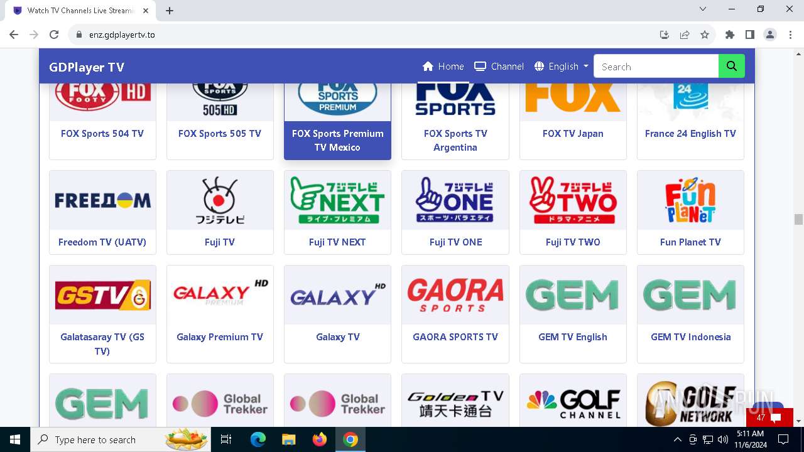Open the Chrome three-dot menu
804x452 pixels.
tap(790, 35)
